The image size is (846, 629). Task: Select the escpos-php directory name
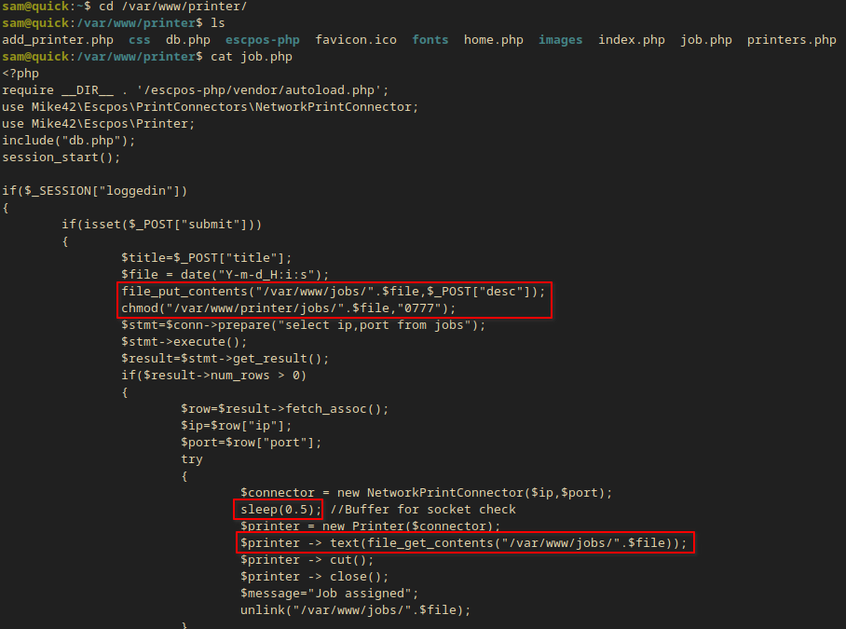pyautogui.click(x=262, y=40)
